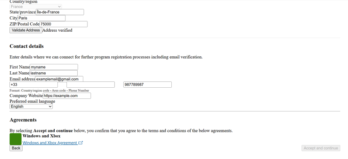The image size is (348, 159).
Task: Click the external link icon beside Agreement
Action: click(x=81, y=143)
